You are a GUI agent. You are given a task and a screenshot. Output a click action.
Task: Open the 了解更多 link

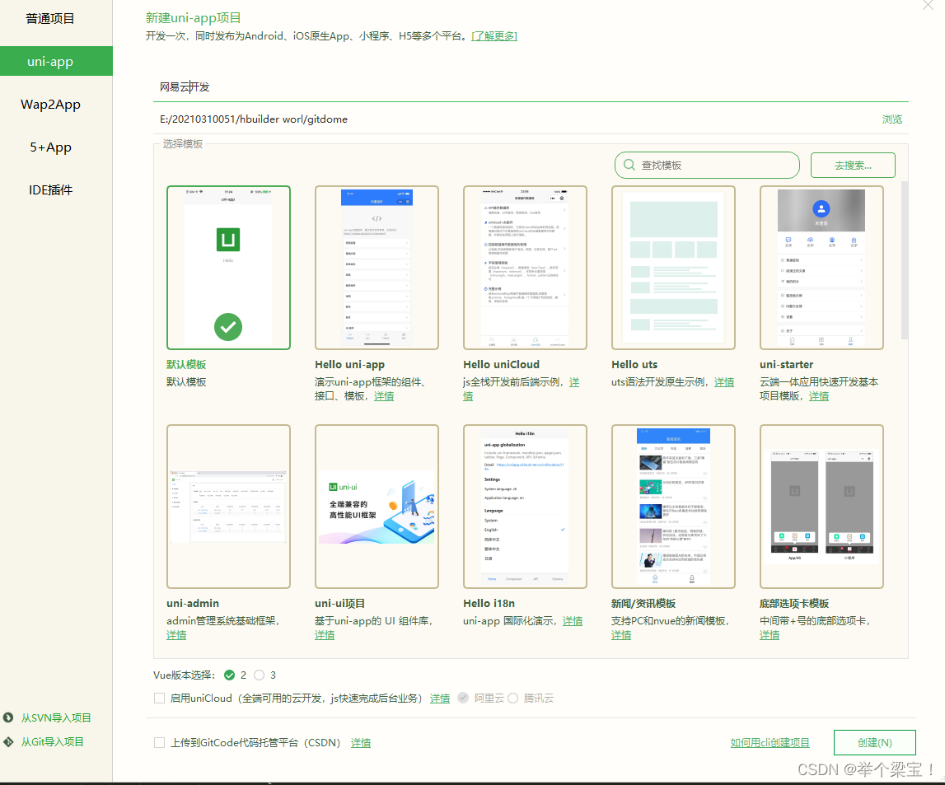click(x=494, y=36)
